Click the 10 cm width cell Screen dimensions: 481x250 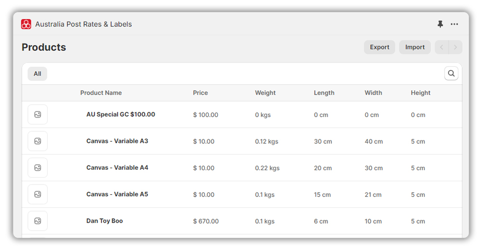pyautogui.click(x=373, y=221)
